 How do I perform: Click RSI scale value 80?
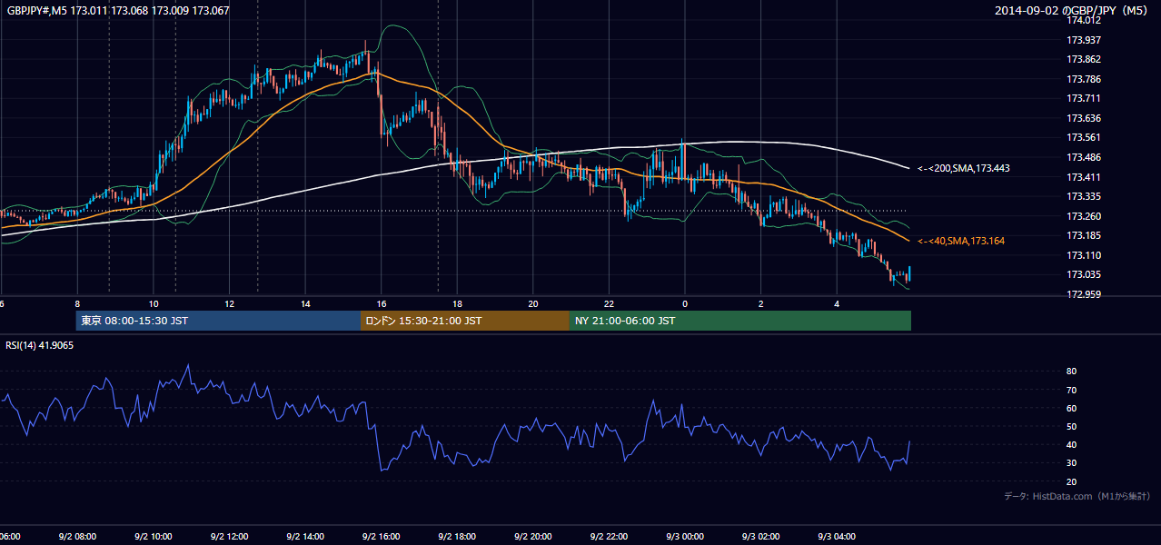[x=1071, y=372]
